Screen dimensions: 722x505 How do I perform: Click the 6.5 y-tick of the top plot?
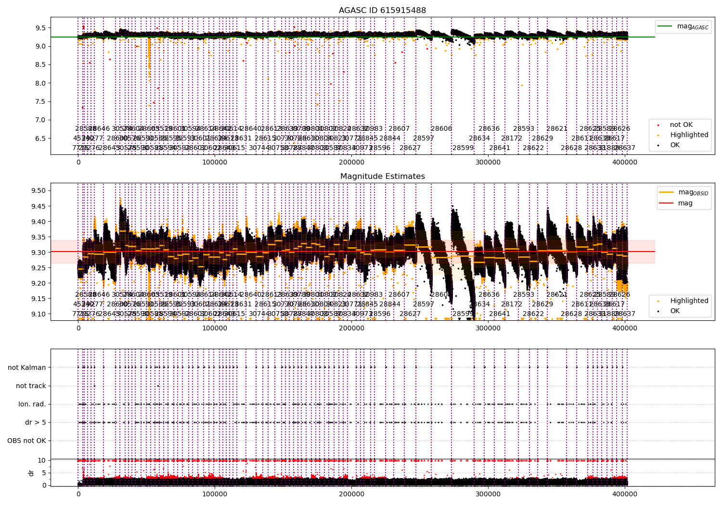40,139
